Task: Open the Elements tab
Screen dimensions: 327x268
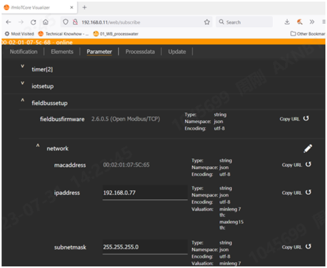Action: [62, 51]
